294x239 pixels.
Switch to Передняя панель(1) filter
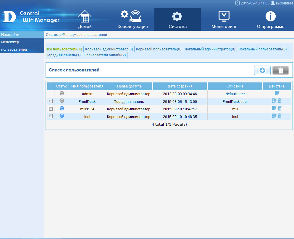[63, 55]
